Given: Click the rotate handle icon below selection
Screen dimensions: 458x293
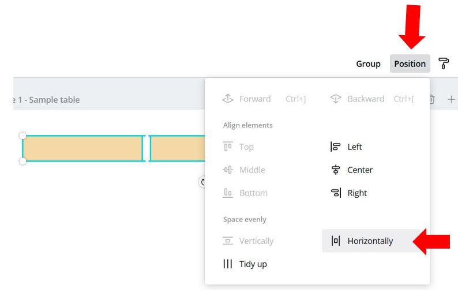Looking at the screenshot, I should pos(202,182).
